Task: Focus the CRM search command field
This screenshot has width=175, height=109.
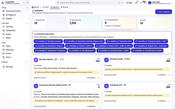Action: point(90,3)
